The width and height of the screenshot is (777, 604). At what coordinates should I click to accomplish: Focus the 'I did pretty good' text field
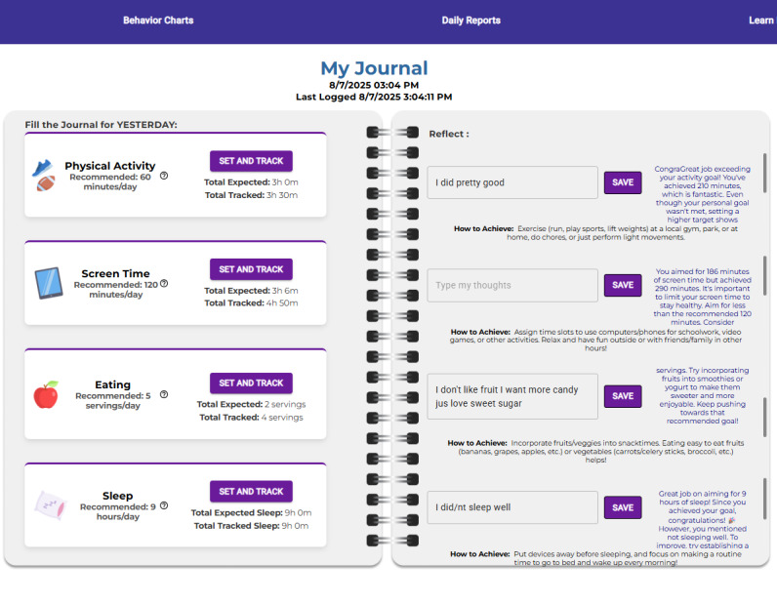tap(512, 182)
